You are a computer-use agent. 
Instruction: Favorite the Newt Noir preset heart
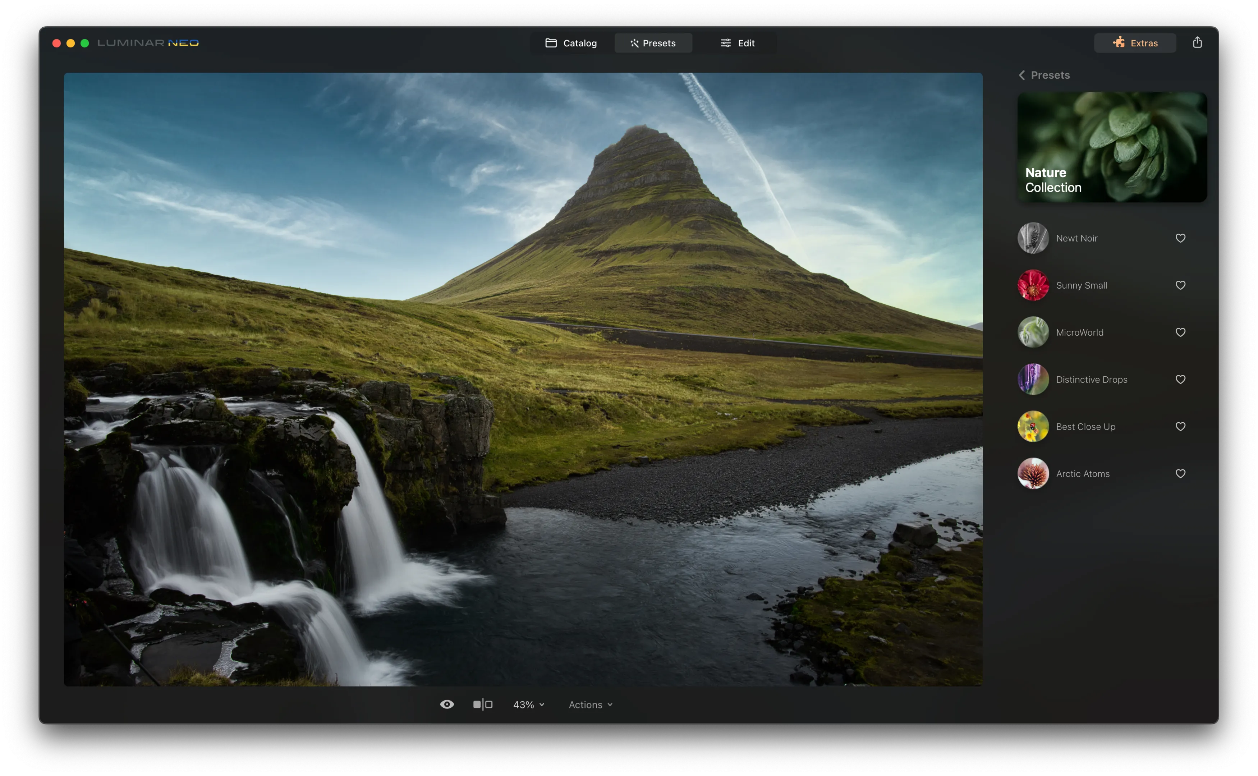[x=1180, y=238]
